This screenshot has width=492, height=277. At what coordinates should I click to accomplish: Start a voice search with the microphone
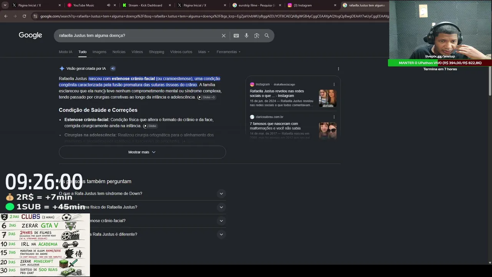pos(246,36)
